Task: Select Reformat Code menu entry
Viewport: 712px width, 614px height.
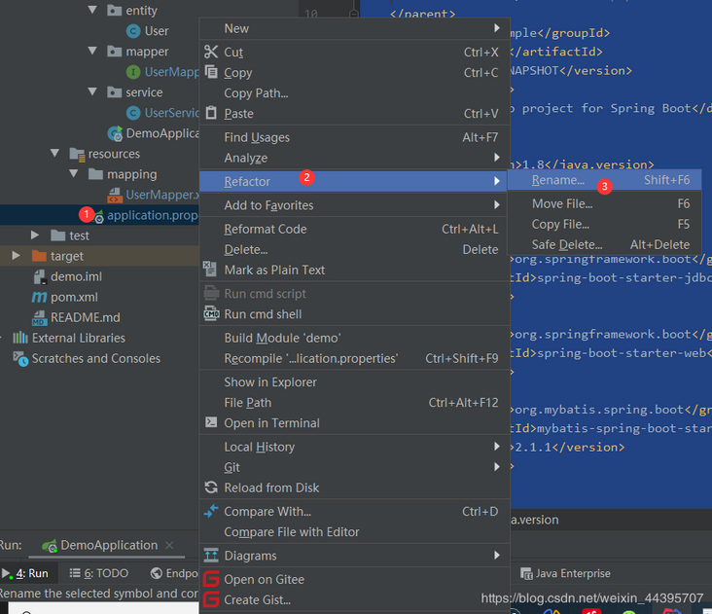Action: pyautogui.click(x=355, y=229)
